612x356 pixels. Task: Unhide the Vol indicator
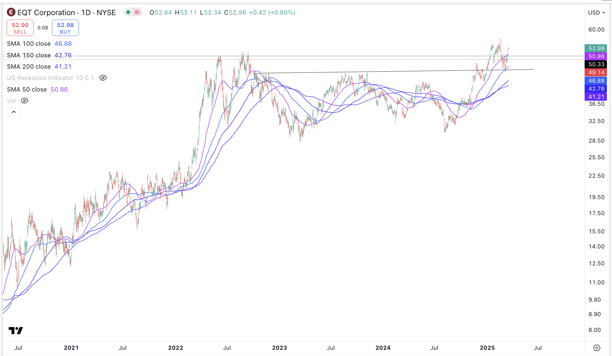24,100
